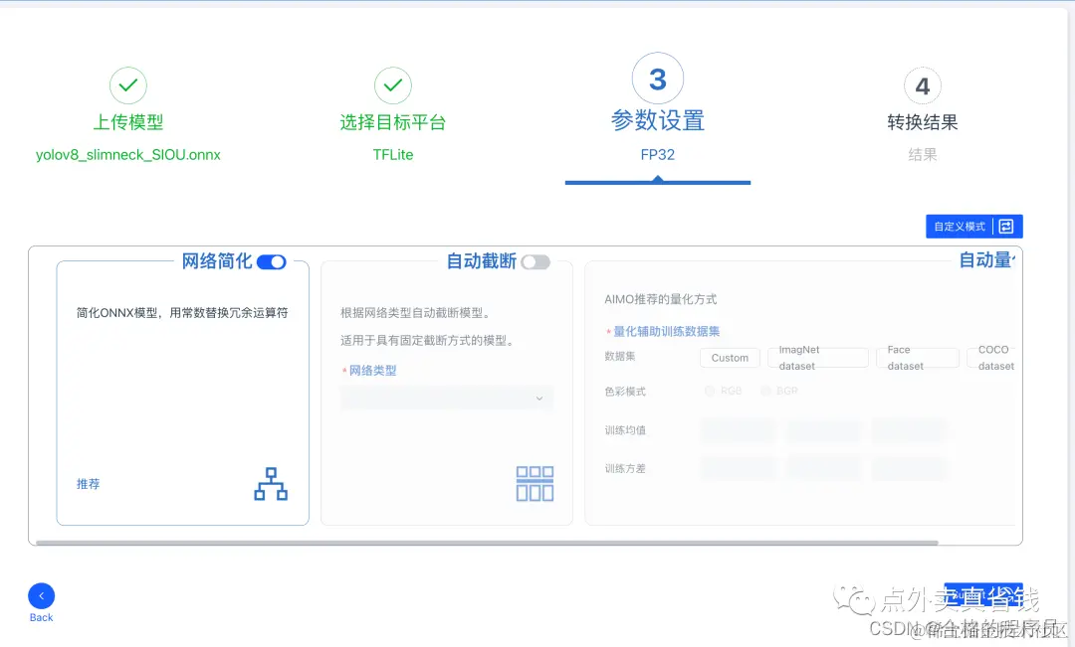Screen dimensions: 1075x647
Task: Click the 结果 label under 转换结果
Action: (x=922, y=155)
